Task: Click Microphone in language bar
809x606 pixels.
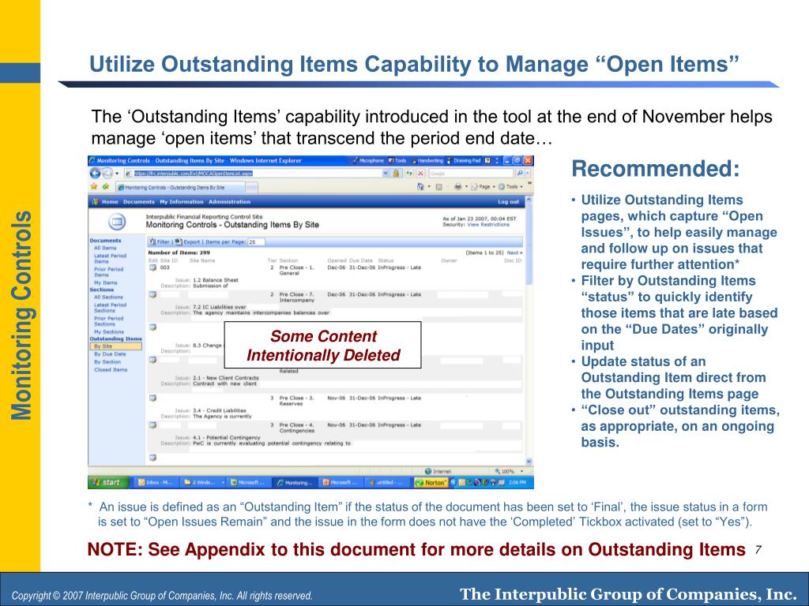Action: [369, 161]
